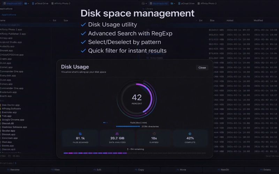Sort by Size column in right pane

212,21
